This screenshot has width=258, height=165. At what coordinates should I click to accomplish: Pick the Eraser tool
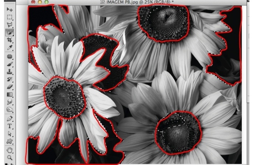click(10, 87)
